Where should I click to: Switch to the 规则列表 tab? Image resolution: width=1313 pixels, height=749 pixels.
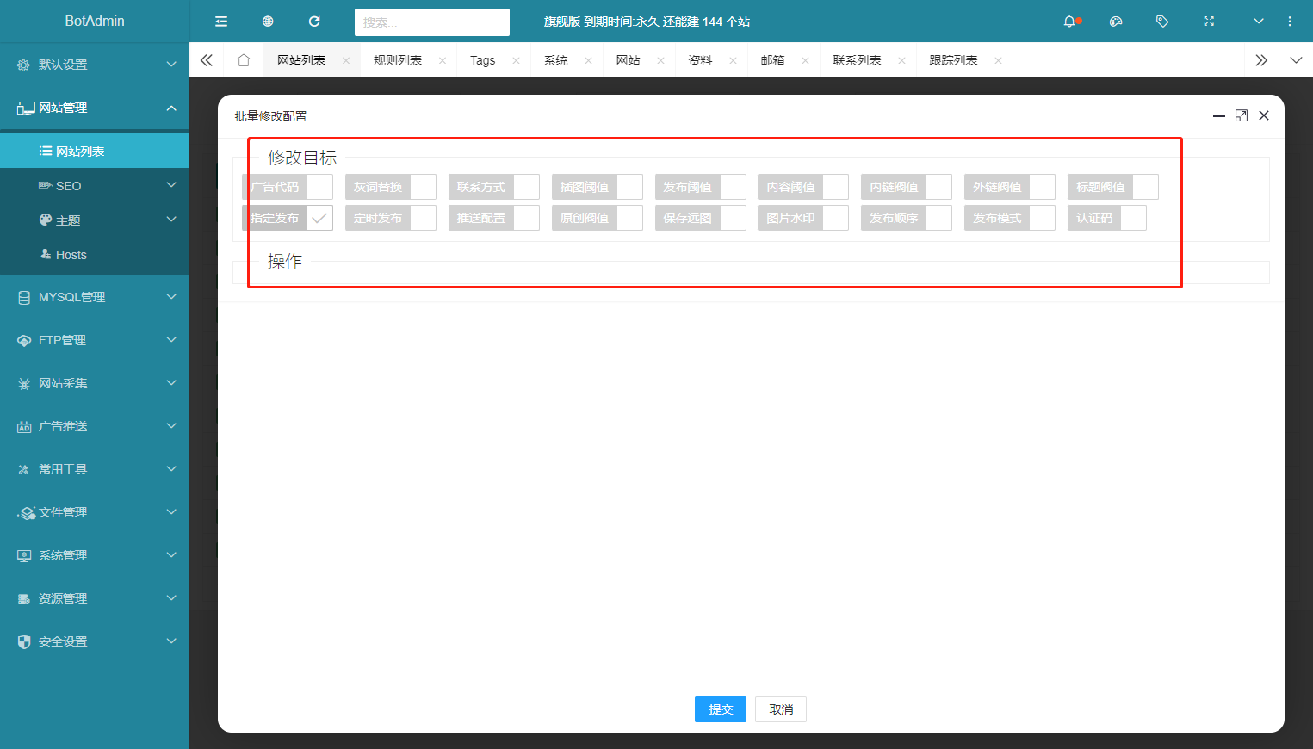point(398,60)
